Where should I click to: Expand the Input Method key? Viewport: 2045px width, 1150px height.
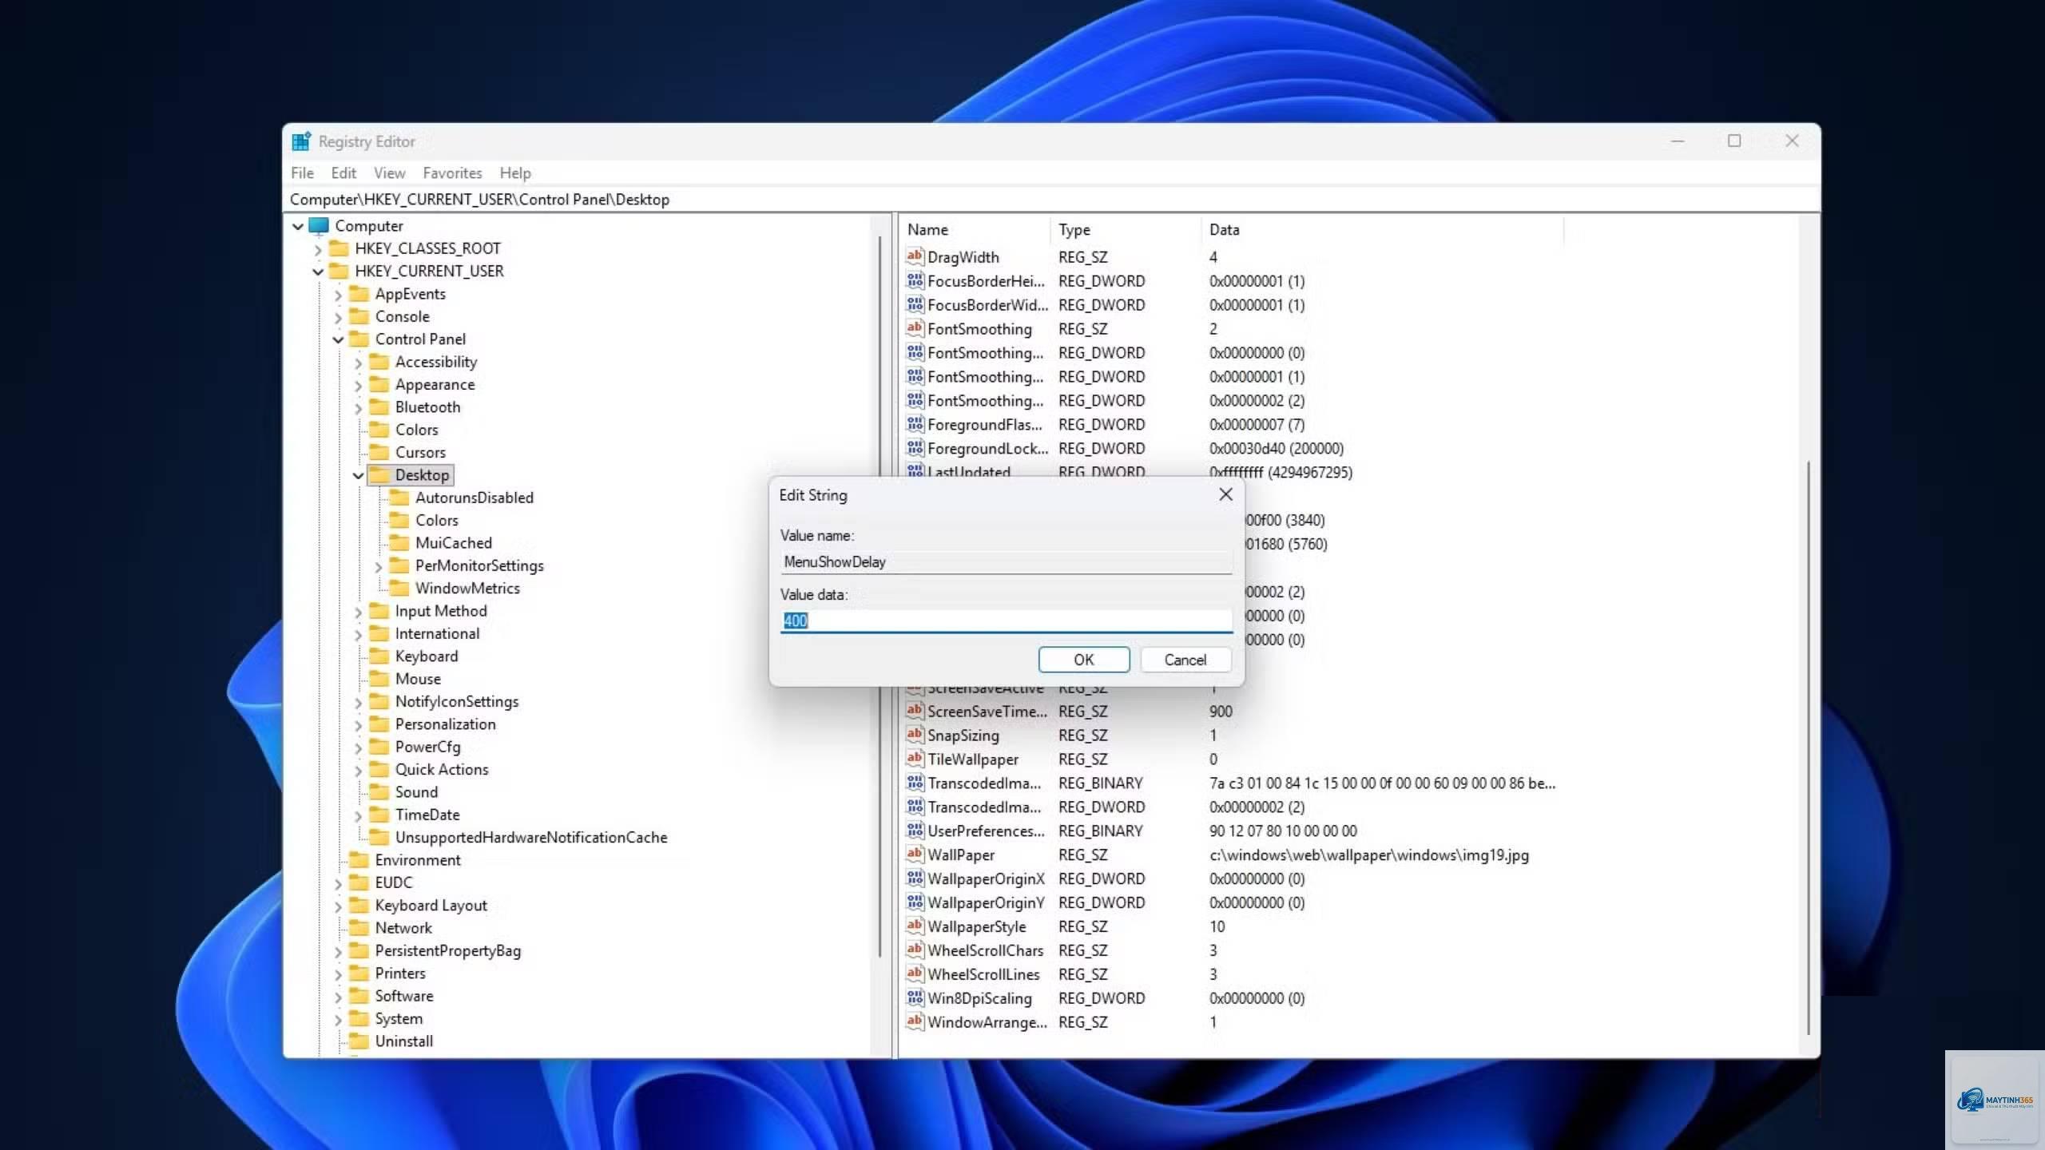[x=358, y=612]
